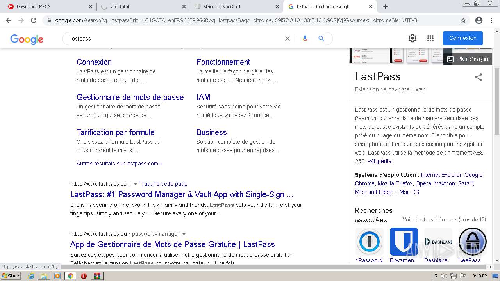
Task: Click the Google logo
Action: [x=27, y=39]
